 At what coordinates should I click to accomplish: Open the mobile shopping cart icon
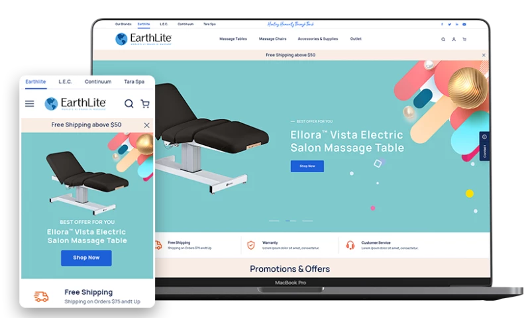coord(145,104)
